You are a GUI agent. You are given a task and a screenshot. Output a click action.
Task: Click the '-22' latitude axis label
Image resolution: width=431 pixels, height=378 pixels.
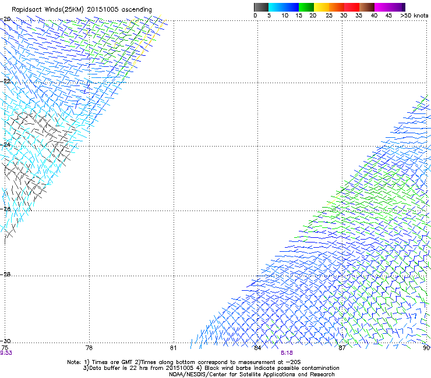click(x=5, y=81)
